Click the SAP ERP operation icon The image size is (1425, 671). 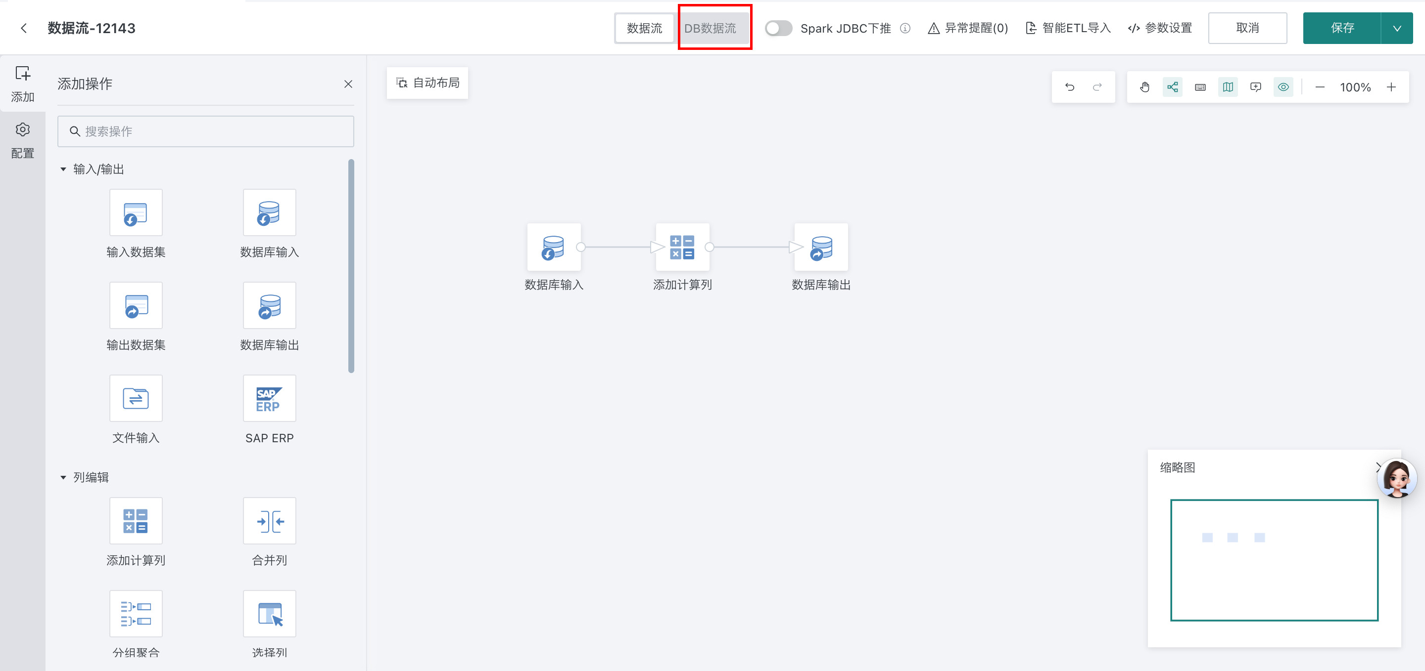(x=269, y=398)
